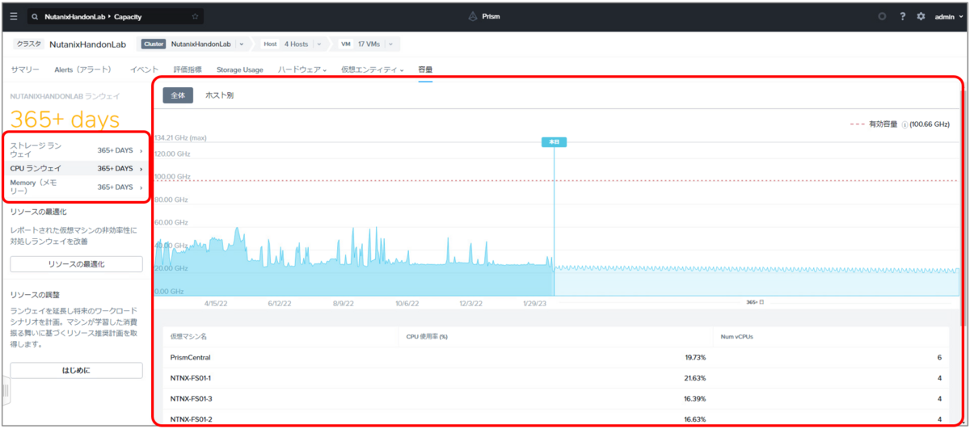Image resolution: width=970 pixels, height=429 pixels.
Task: Select the ストレージ ランウェイ row
Action: pos(76,150)
